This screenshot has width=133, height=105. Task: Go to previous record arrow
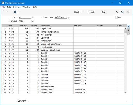click(3, 12)
